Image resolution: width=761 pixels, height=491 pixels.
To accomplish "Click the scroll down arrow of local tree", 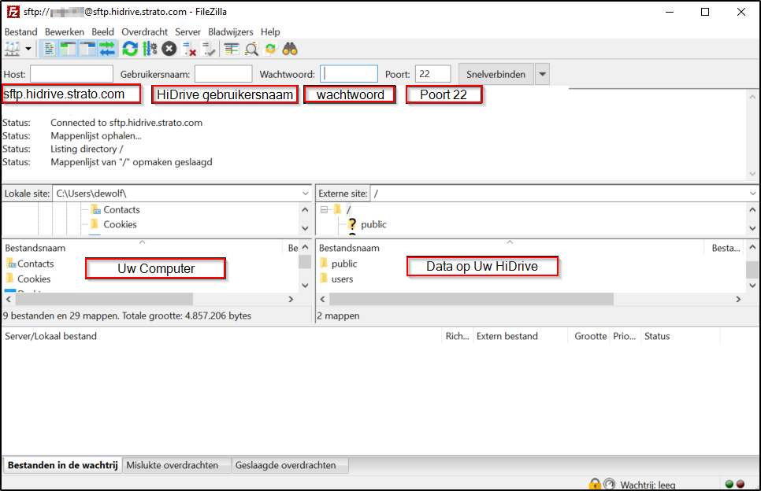I will tap(305, 228).
